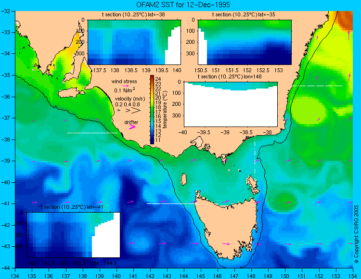Click the '24' colorbar tick label
Viewport: 361px width, 279px height.
tap(158, 79)
